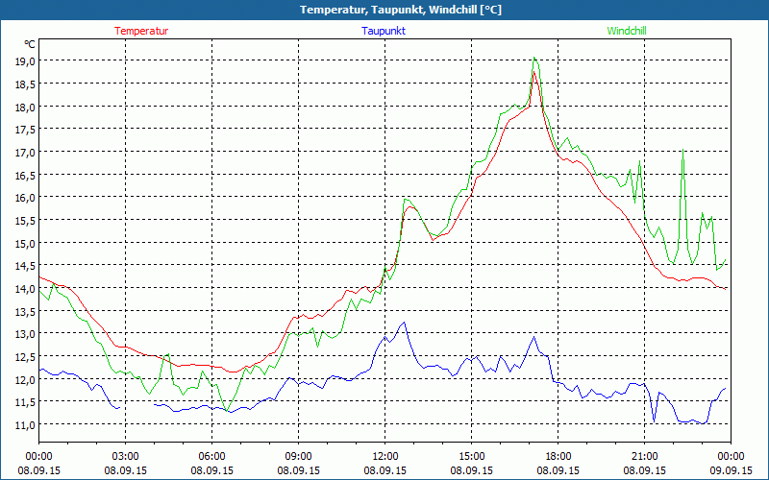This screenshot has height=480, width=769.
Task: Click the 11,5 y-axis value
Action: pos(25,401)
